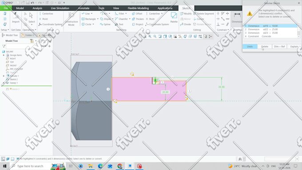Select Constraint Coincide row

point(270,36)
